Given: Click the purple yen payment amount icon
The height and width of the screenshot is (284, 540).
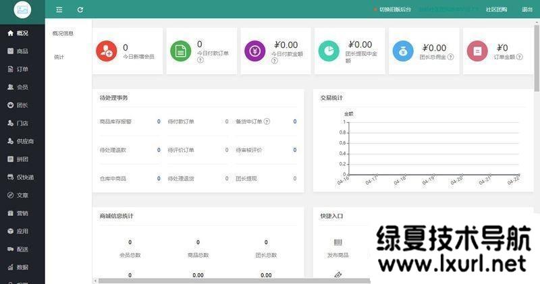Looking at the screenshot, I should tap(254, 51).
